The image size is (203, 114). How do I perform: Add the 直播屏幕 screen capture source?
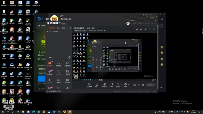click(90, 85)
